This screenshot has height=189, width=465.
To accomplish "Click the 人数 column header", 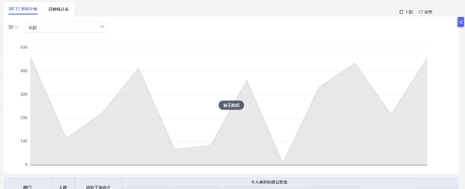I will pos(63,187).
